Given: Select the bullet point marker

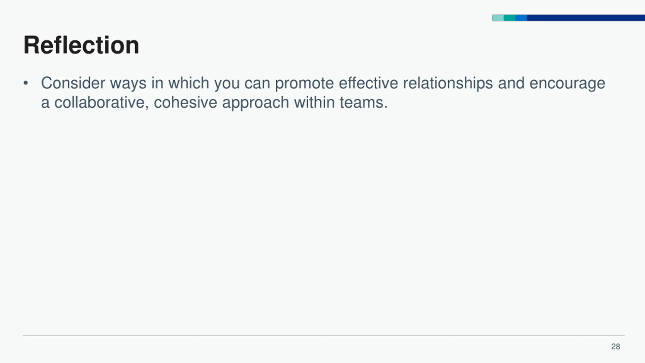Looking at the screenshot, I should (25, 83).
